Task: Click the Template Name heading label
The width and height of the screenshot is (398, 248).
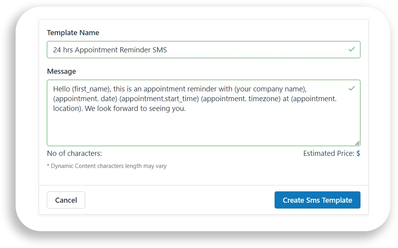Action: [73, 32]
